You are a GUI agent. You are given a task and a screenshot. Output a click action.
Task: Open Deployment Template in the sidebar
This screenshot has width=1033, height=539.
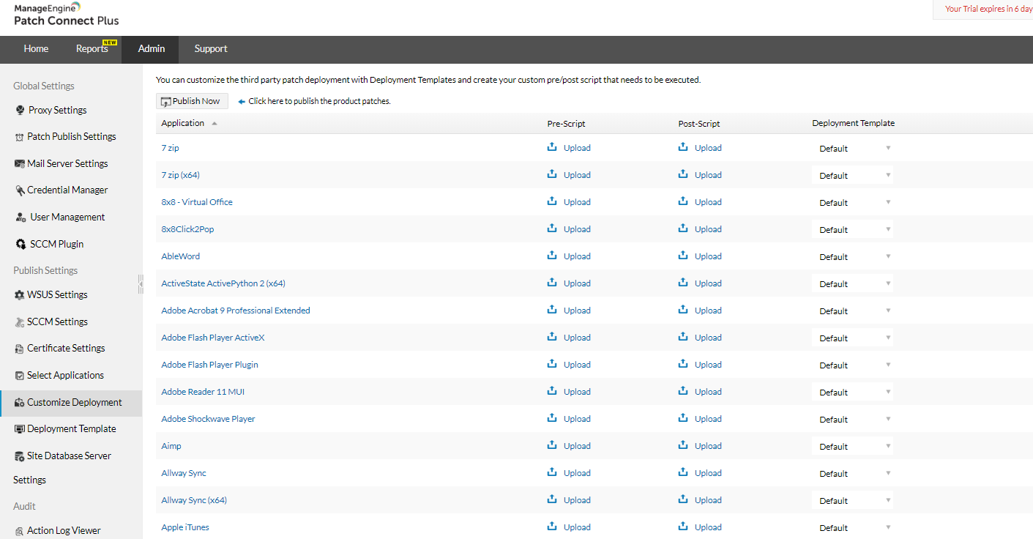pyautogui.click(x=71, y=429)
